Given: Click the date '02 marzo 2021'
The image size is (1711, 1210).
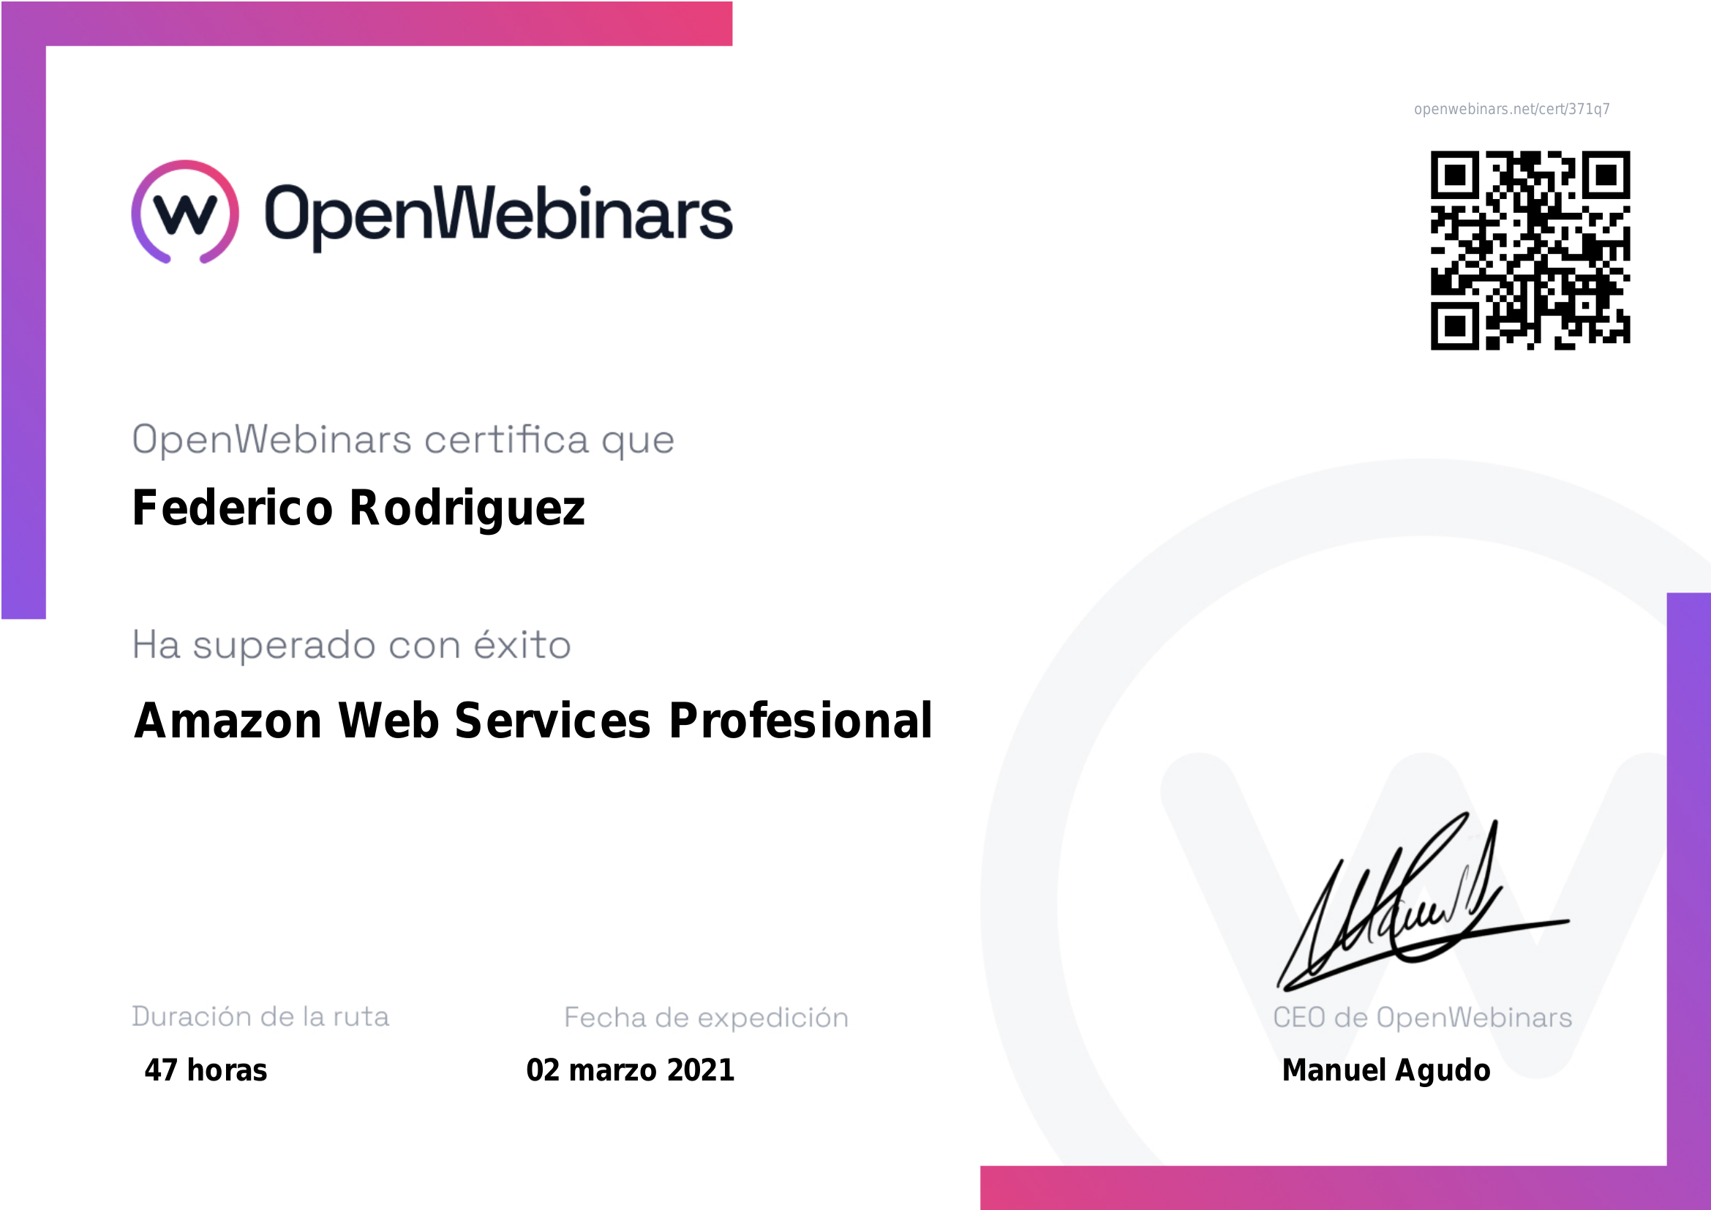Looking at the screenshot, I should [x=631, y=1071].
